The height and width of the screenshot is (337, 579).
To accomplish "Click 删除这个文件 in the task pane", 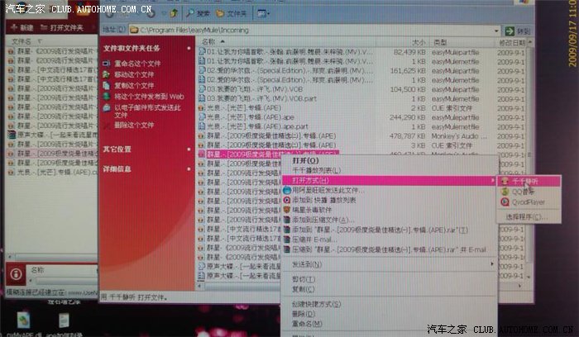I will click(134, 125).
